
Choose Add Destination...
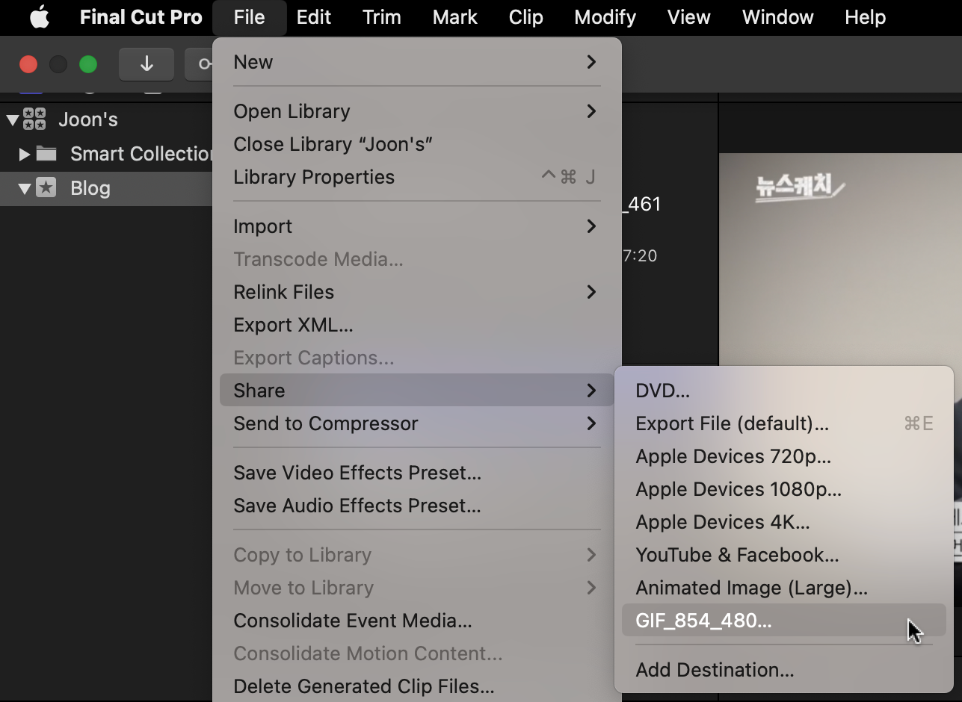(x=784, y=670)
